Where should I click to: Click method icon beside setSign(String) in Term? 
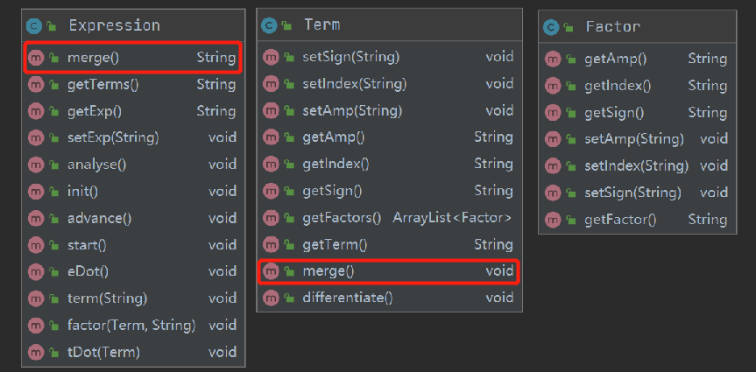click(272, 57)
